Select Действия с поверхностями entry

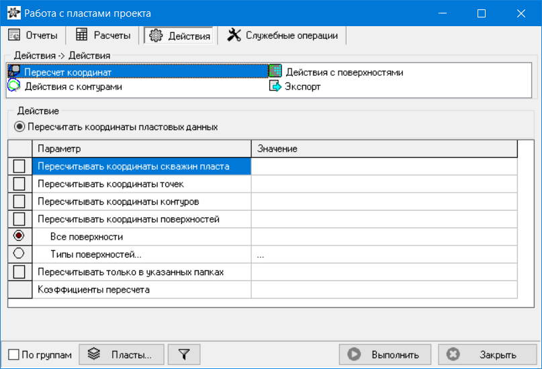click(336, 72)
